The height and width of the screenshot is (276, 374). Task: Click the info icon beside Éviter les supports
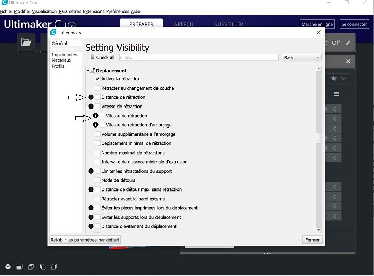tap(91, 217)
